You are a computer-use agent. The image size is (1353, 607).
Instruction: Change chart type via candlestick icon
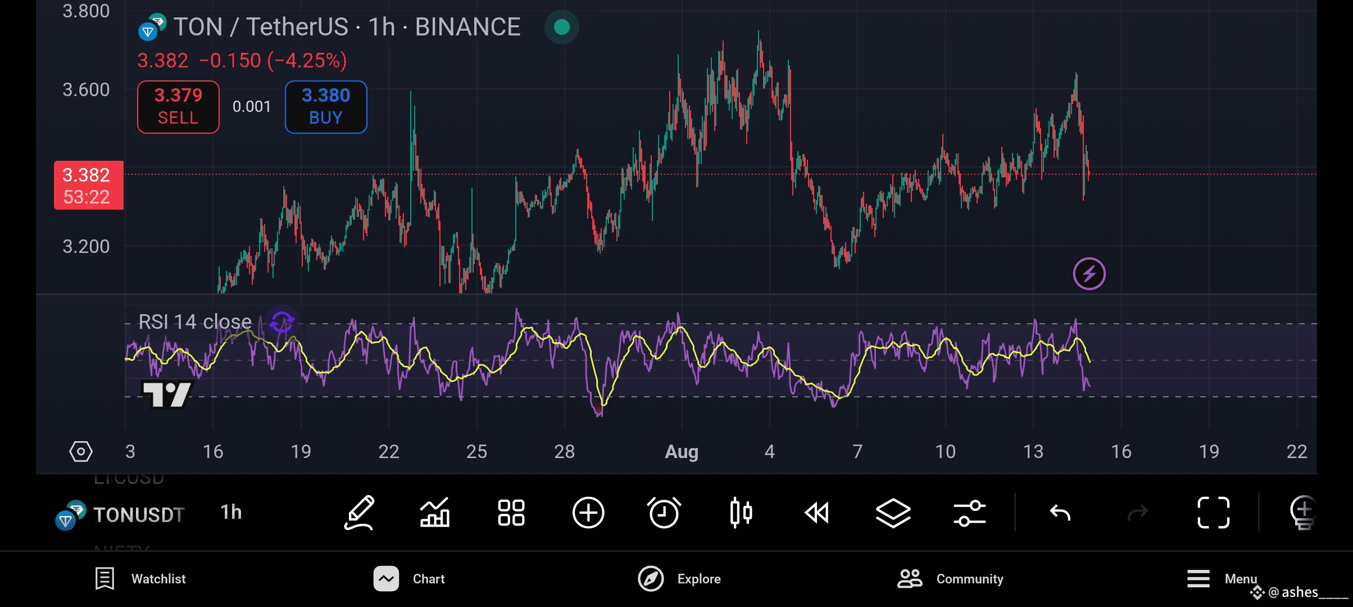pyautogui.click(x=741, y=513)
